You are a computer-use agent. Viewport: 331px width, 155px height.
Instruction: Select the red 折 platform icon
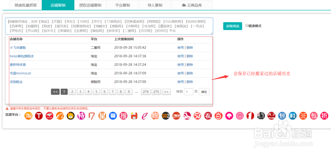click(x=324, y=116)
